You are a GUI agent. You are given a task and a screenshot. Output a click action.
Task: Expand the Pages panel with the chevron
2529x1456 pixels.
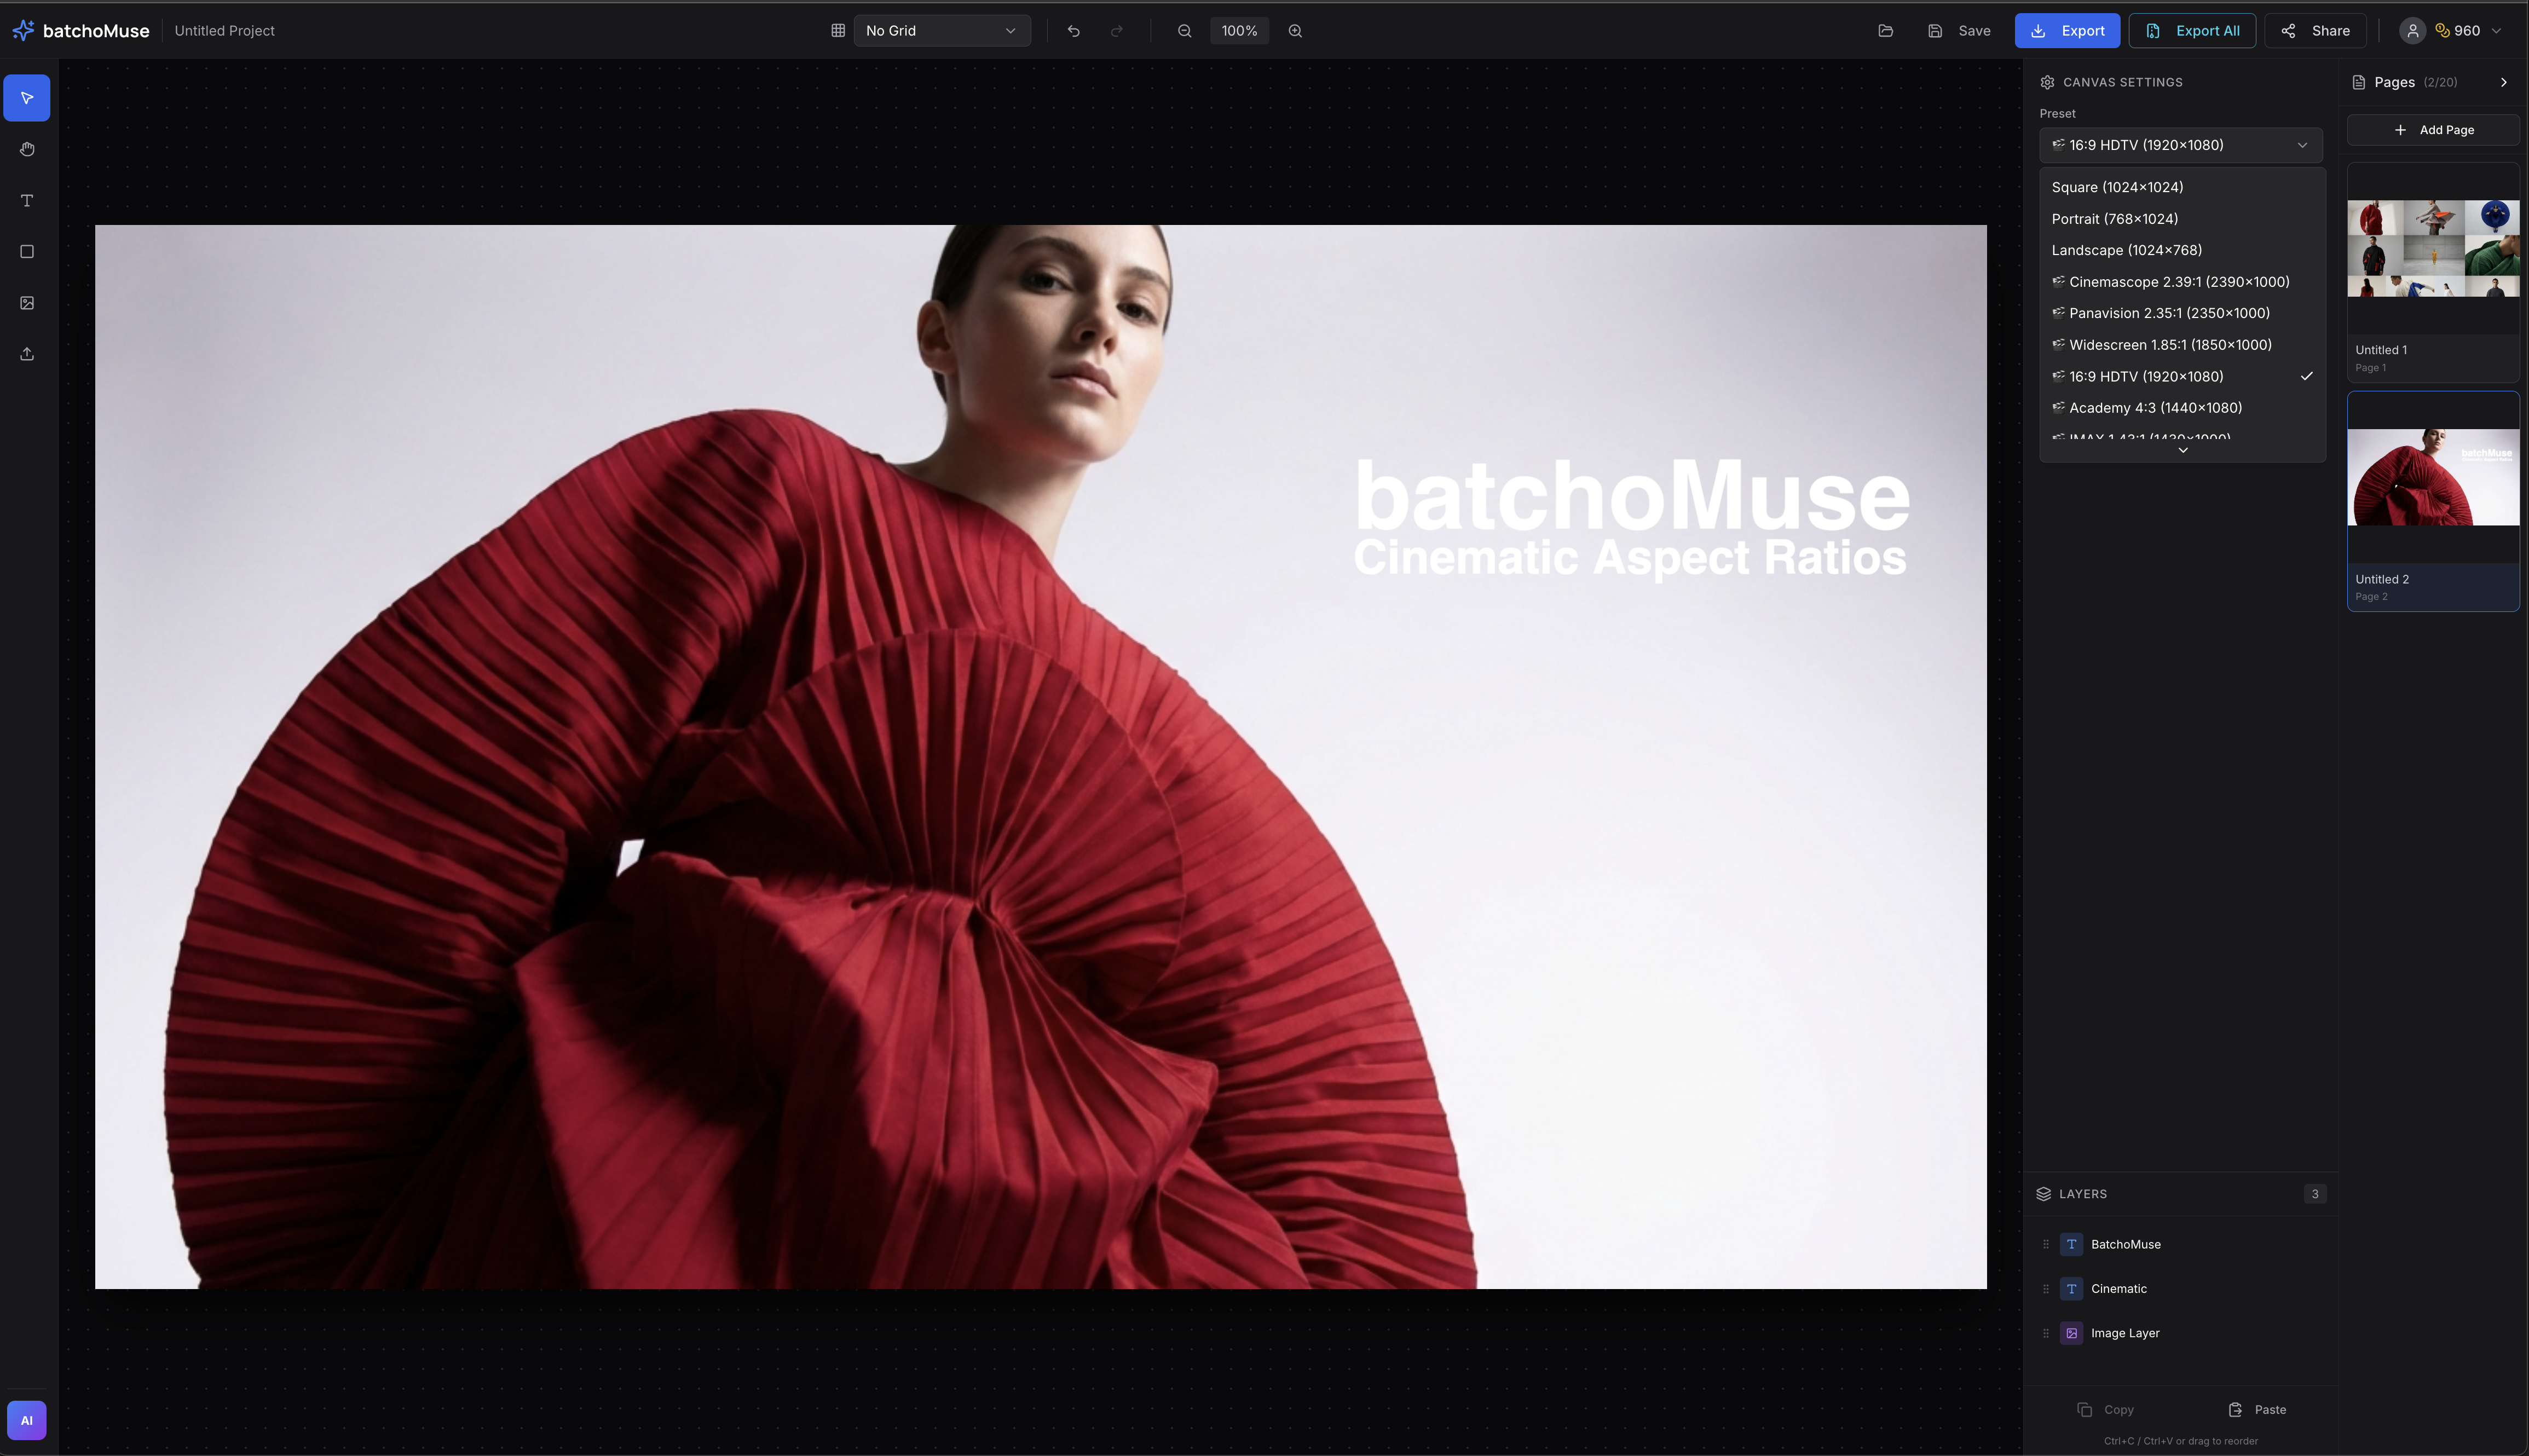tap(2503, 82)
